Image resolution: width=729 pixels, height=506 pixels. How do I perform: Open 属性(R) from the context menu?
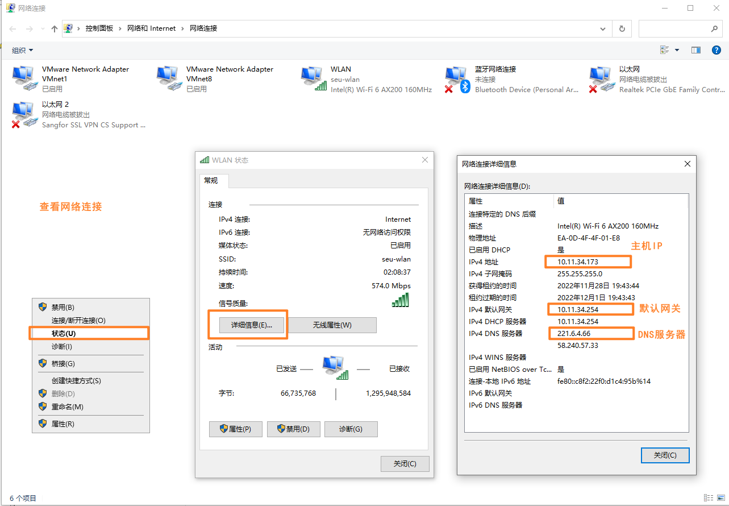[x=91, y=424]
